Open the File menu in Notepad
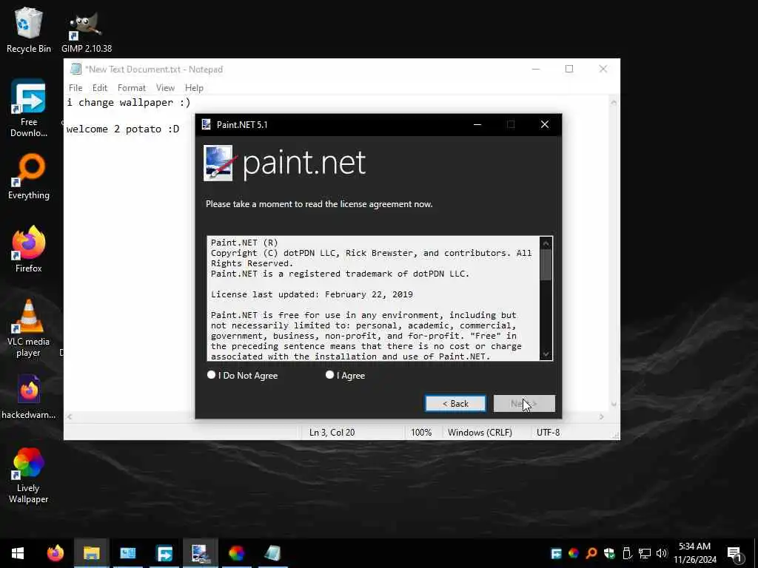Viewport: 758px width, 568px height. (x=76, y=88)
